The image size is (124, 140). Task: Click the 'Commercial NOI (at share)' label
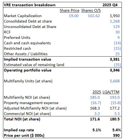[x=27, y=114]
